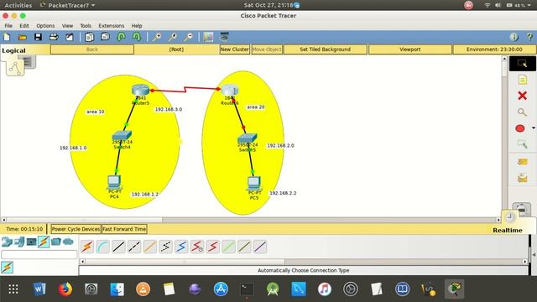The width and height of the screenshot is (537, 302).
Task: Click the help question mark icon
Action: [529, 37]
